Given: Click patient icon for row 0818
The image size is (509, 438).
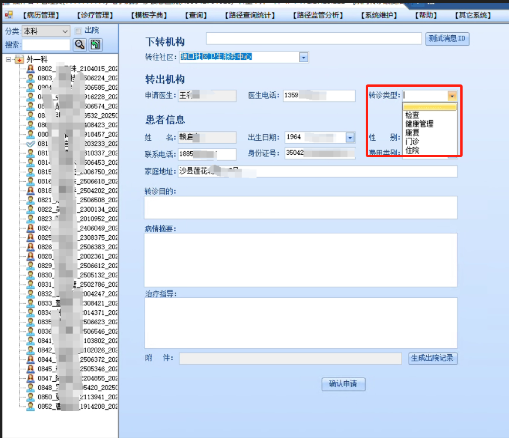Looking at the screenshot, I should 31,191.
